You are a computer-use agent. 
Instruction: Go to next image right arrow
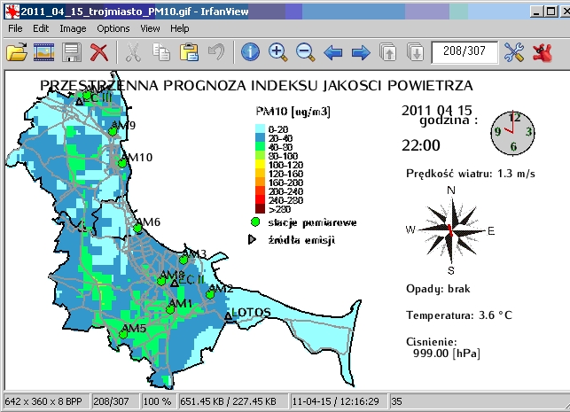point(361,53)
